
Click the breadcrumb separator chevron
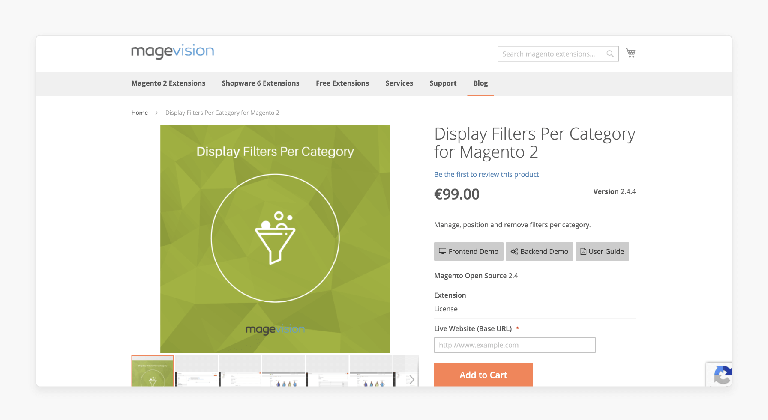(156, 113)
